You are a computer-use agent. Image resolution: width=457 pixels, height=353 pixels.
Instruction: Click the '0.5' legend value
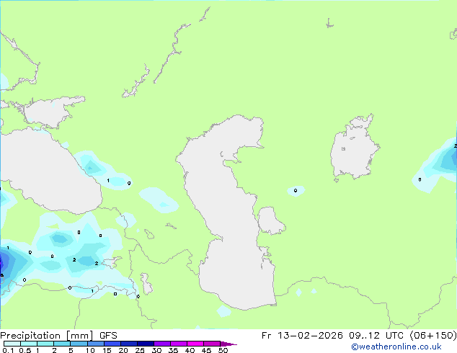tap(25, 350)
